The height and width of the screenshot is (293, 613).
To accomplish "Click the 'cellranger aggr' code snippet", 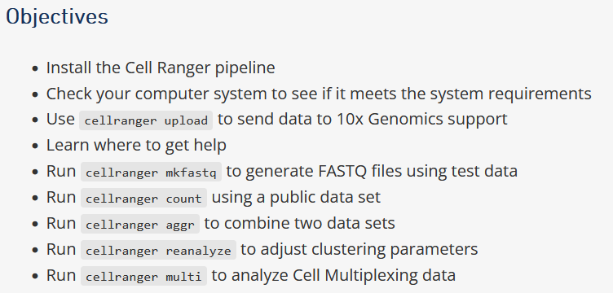I will point(140,225).
